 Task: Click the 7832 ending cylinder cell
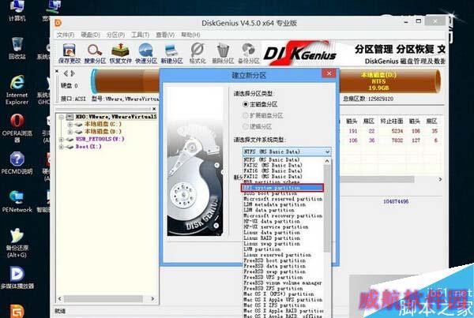coord(397,140)
